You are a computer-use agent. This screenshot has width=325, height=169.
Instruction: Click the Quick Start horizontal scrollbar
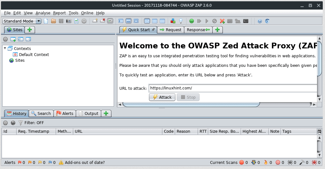coord(191,104)
